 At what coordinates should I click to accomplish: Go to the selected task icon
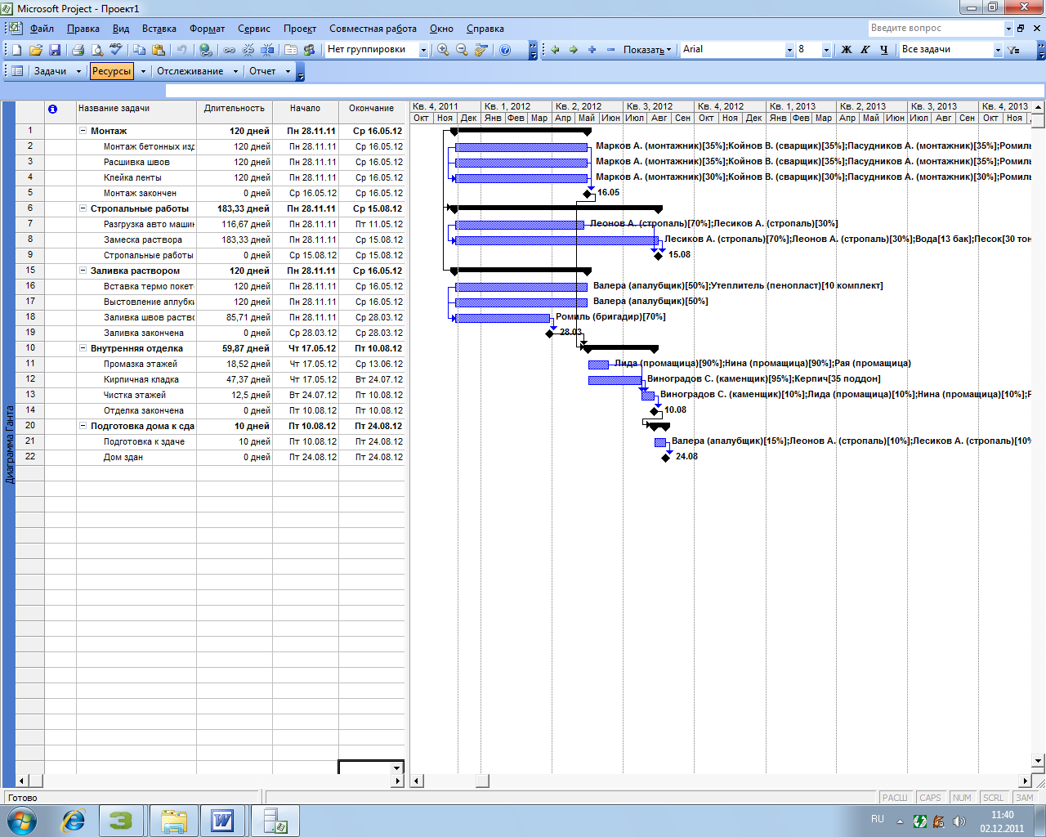tap(481, 50)
